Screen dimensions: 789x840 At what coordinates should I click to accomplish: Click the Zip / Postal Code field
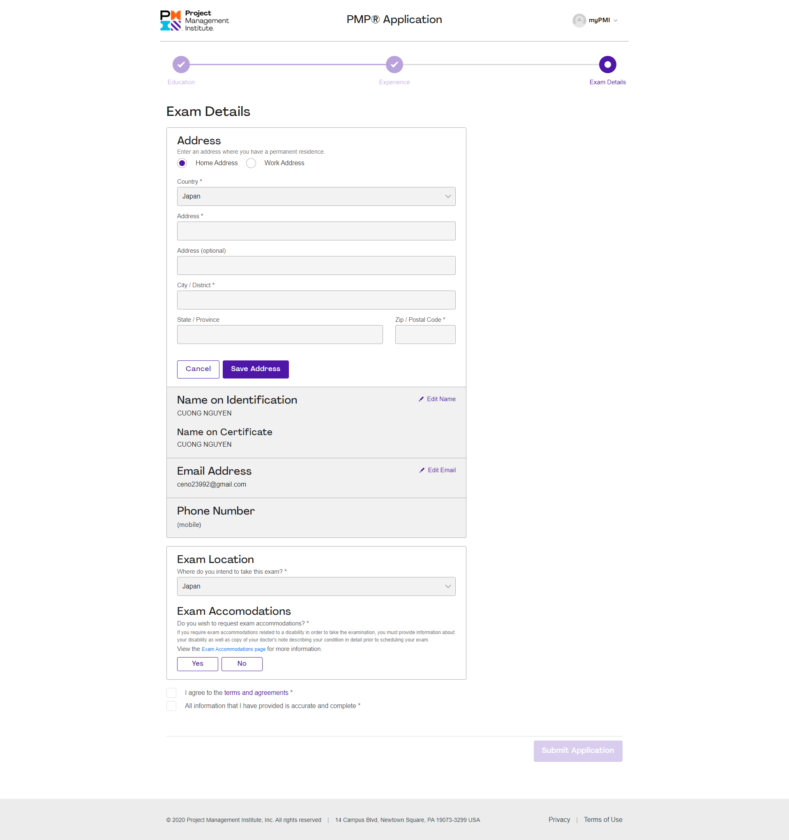click(x=425, y=334)
